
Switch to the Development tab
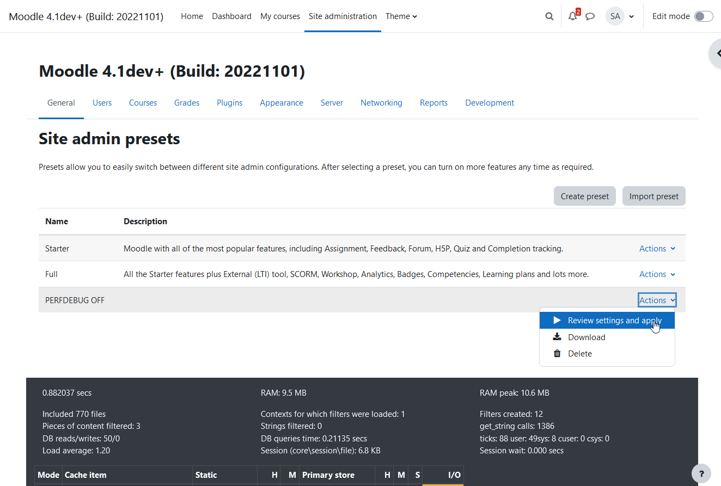click(x=490, y=102)
